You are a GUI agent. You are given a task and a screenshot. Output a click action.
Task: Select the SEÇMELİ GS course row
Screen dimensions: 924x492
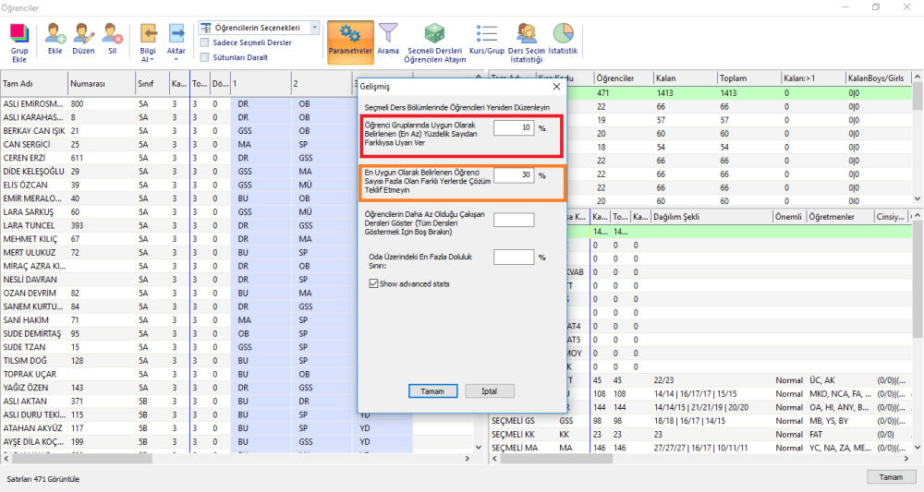point(701,421)
